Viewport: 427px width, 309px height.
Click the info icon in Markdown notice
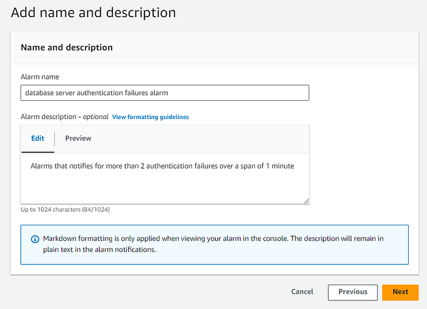[35, 239]
